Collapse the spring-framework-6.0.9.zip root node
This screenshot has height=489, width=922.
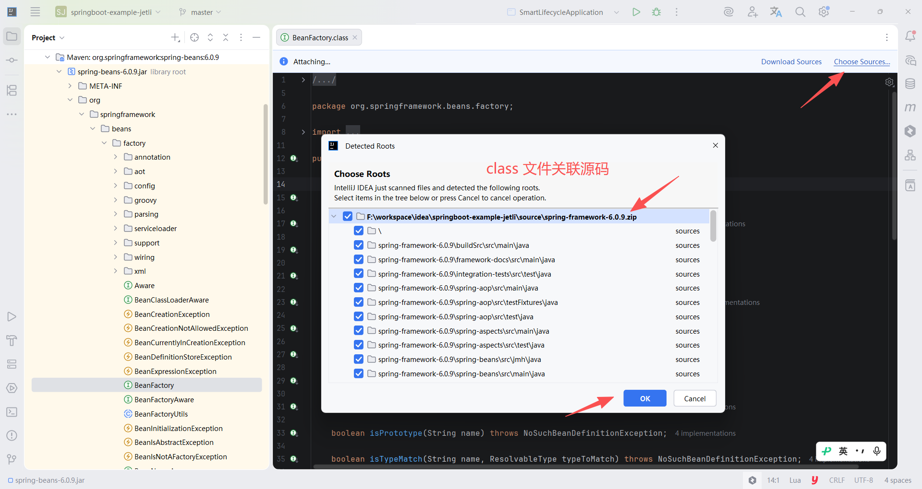click(334, 217)
